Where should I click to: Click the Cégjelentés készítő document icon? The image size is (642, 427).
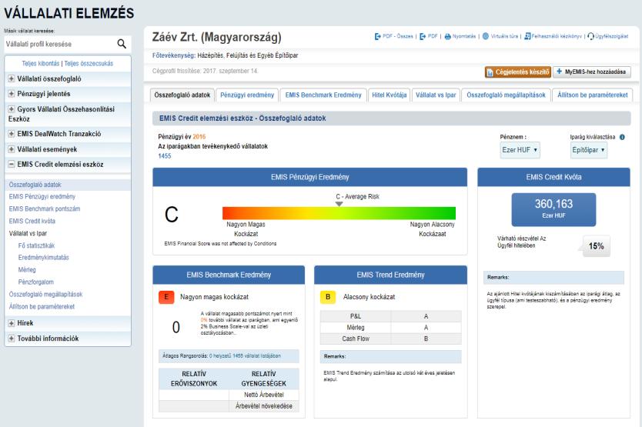coord(490,72)
